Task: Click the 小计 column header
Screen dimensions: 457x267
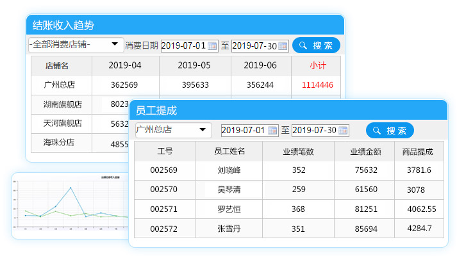Action: pos(317,65)
